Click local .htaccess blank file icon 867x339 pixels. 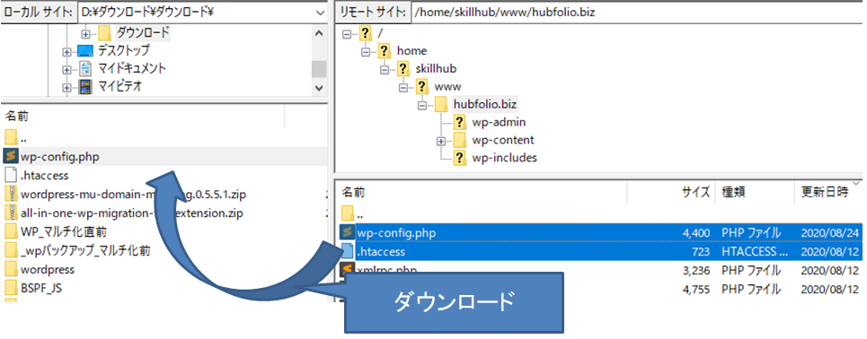coord(11,176)
